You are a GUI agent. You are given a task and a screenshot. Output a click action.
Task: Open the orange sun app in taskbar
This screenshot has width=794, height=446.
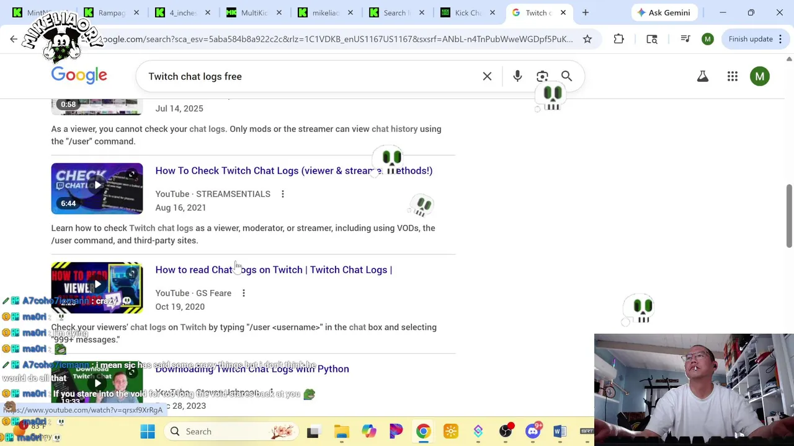pyautogui.click(x=451, y=431)
